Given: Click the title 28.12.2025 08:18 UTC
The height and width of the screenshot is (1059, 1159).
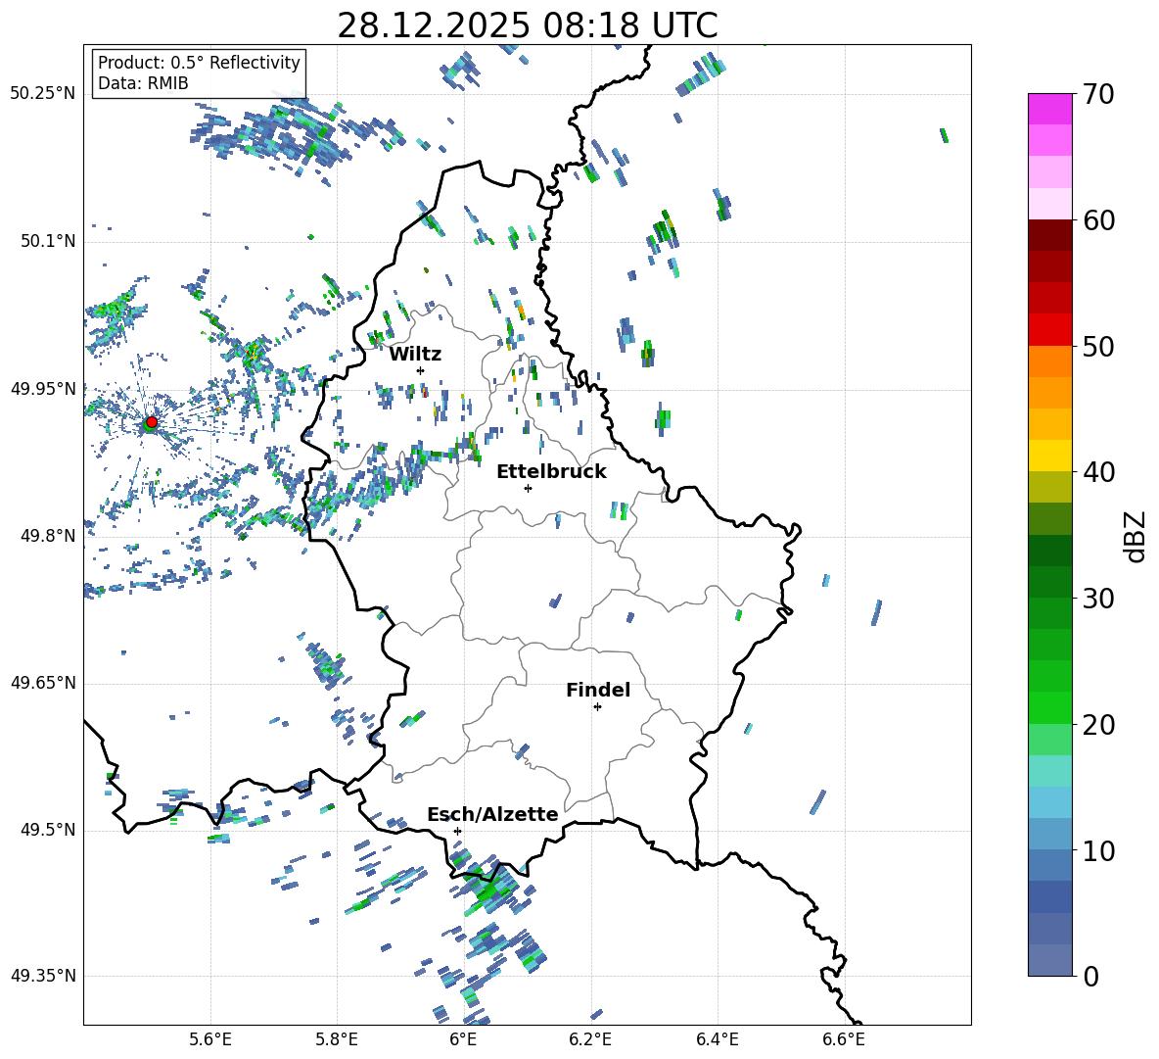Looking at the screenshot, I should point(527,25).
